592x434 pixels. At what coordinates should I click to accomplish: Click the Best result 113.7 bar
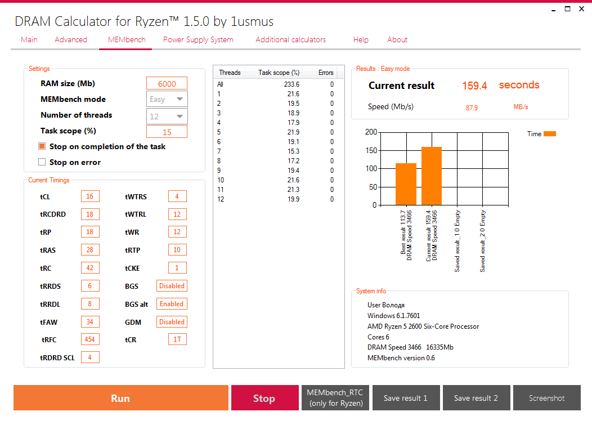click(406, 184)
